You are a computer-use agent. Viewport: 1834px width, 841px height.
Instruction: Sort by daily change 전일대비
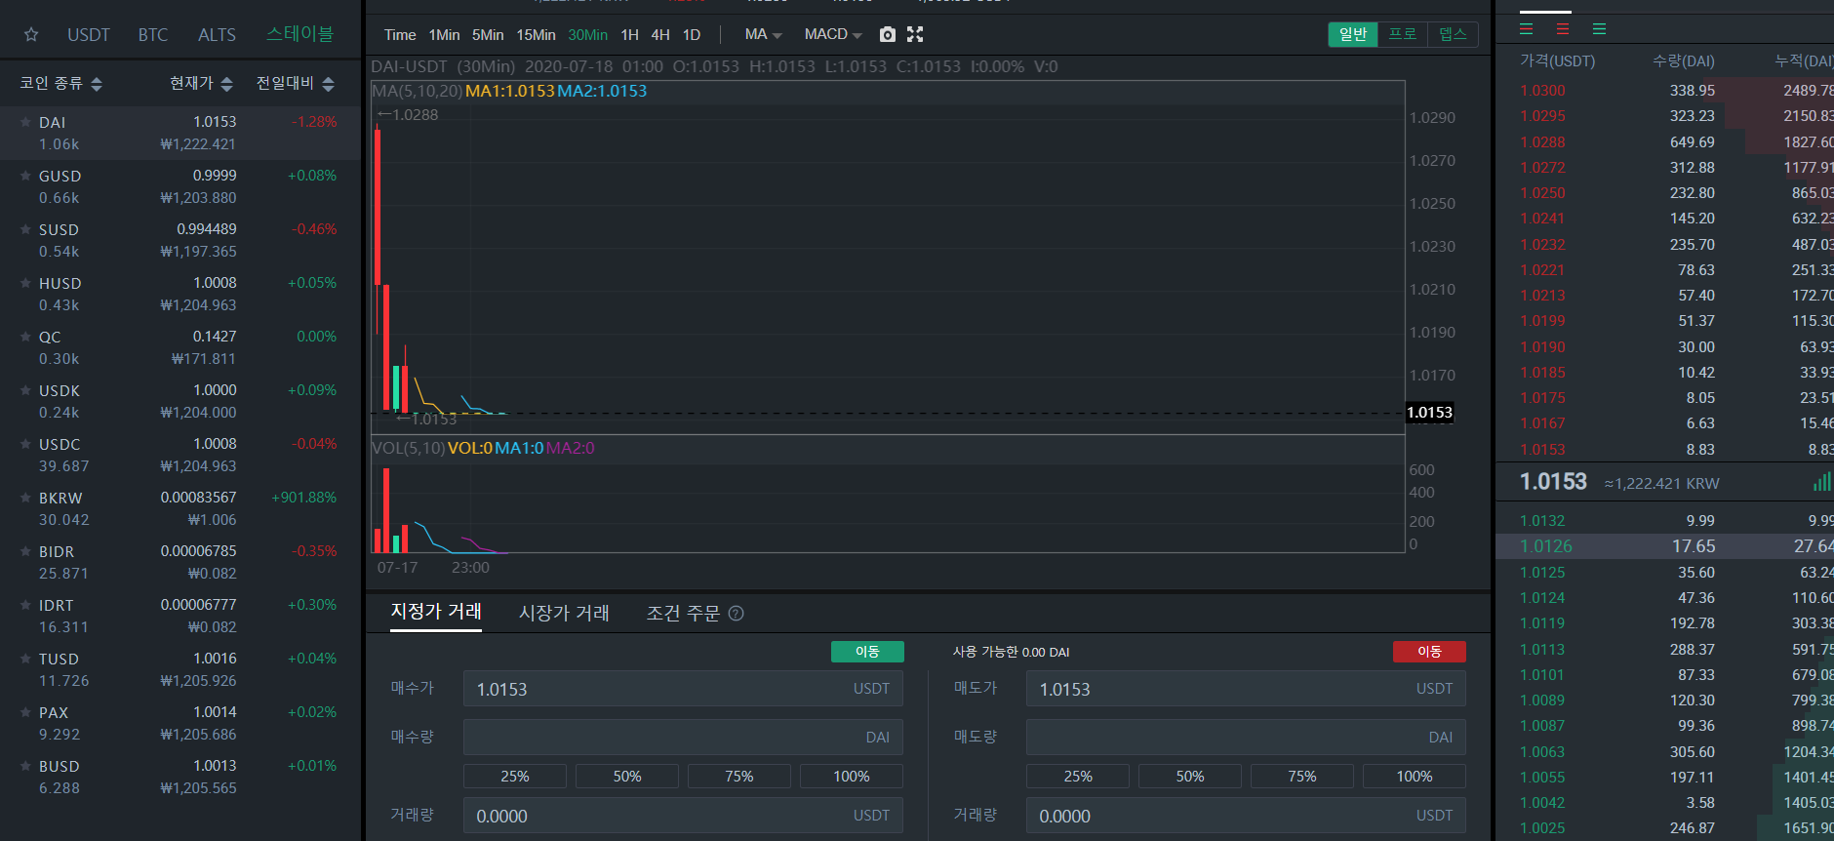click(295, 84)
